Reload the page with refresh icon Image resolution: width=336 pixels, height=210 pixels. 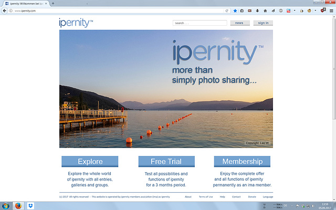click(x=227, y=10)
